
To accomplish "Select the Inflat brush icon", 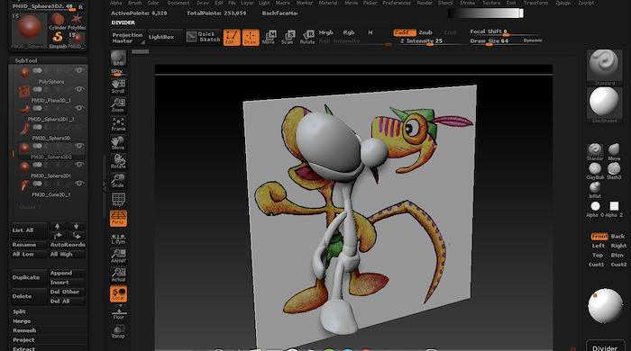I will 595,190.
